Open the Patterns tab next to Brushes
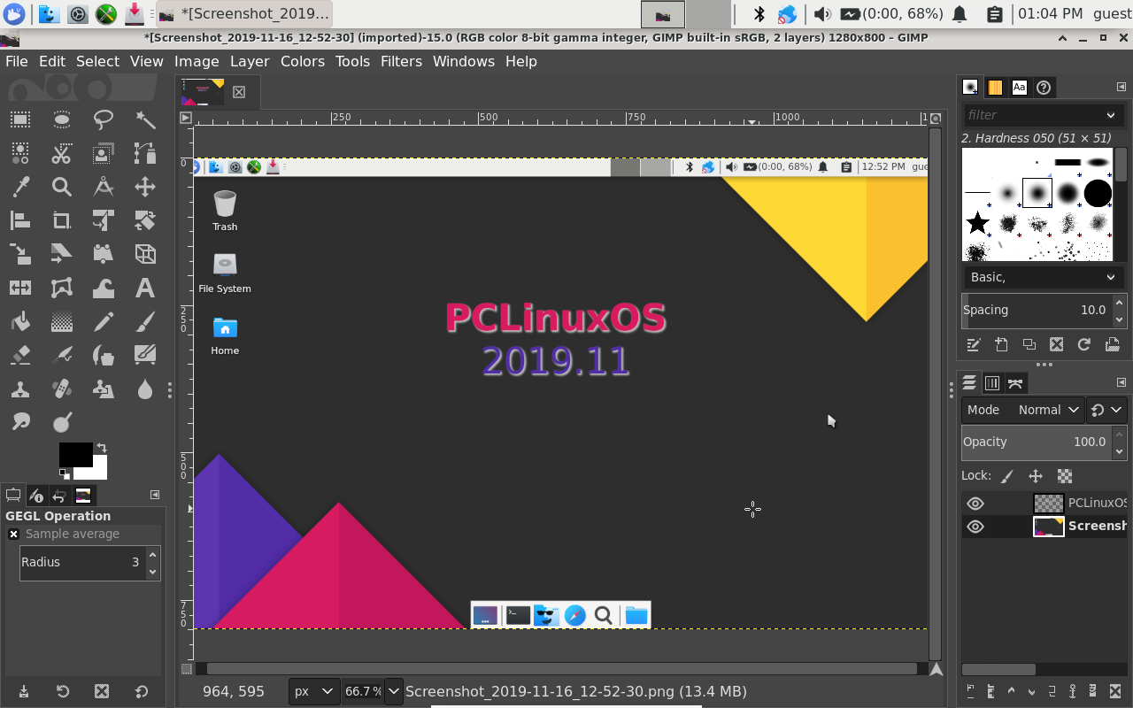The width and height of the screenshot is (1133, 708). click(995, 87)
